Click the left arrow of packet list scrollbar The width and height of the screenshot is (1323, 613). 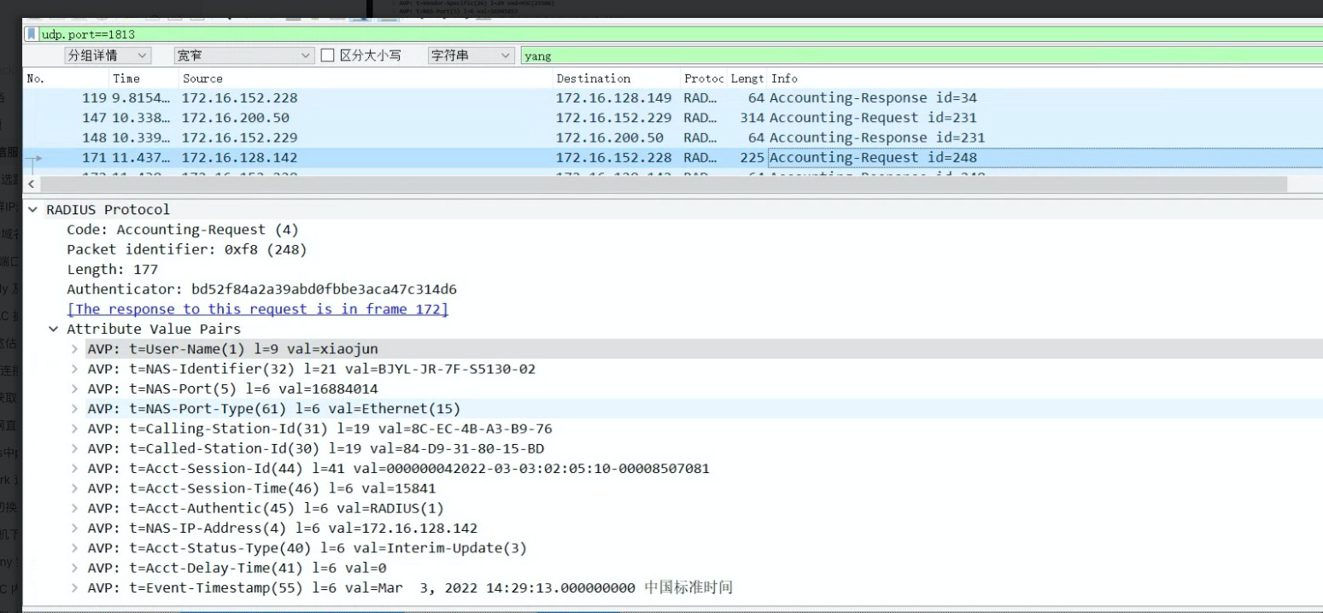coord(32,184)
